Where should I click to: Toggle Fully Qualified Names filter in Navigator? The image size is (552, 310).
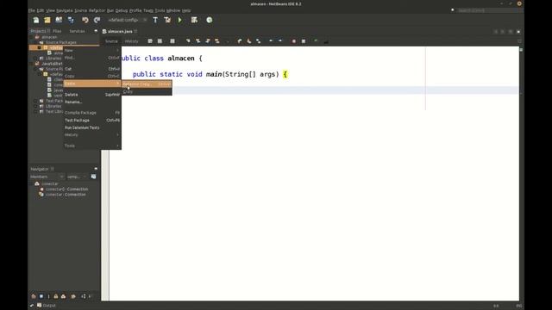73,296
